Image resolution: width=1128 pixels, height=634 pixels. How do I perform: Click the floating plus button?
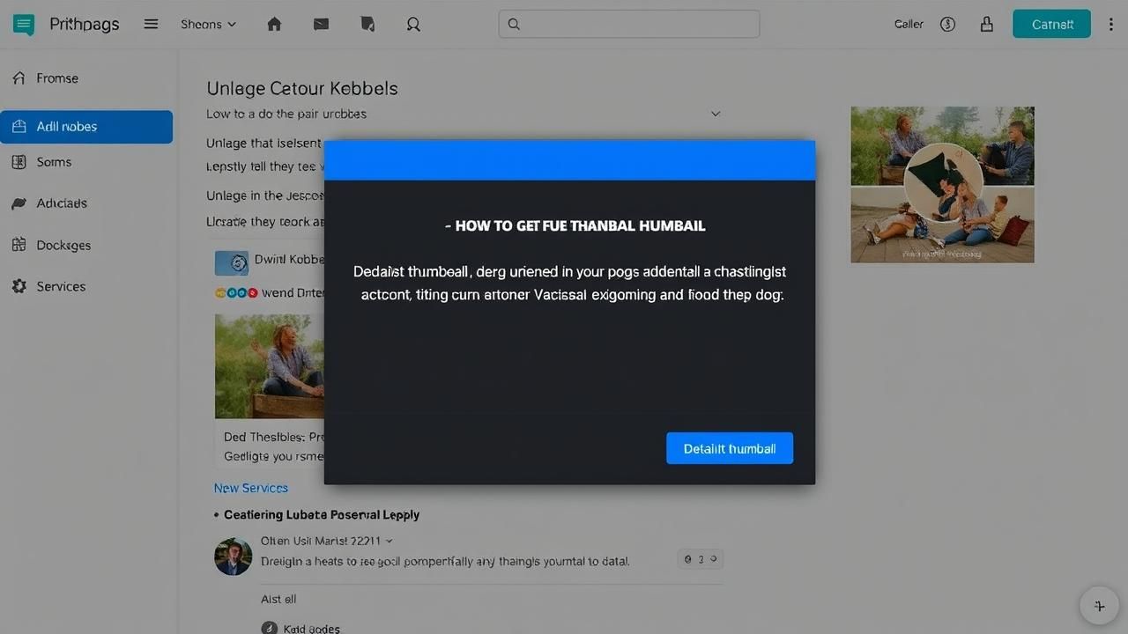click(1099, 606)
